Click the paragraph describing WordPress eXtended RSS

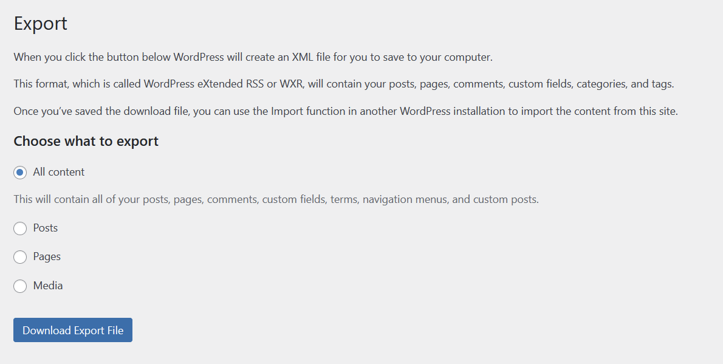click(x=344, y=84)
